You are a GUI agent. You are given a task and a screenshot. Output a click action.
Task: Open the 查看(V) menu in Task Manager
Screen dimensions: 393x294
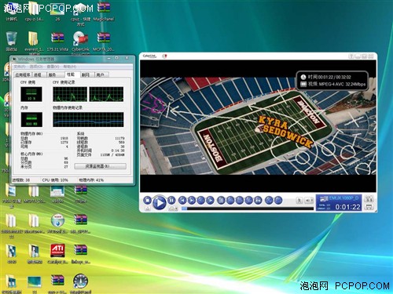[53, 67]
